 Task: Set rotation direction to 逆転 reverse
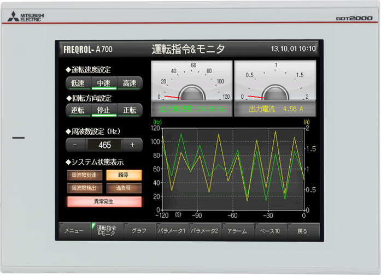point(78,110)
